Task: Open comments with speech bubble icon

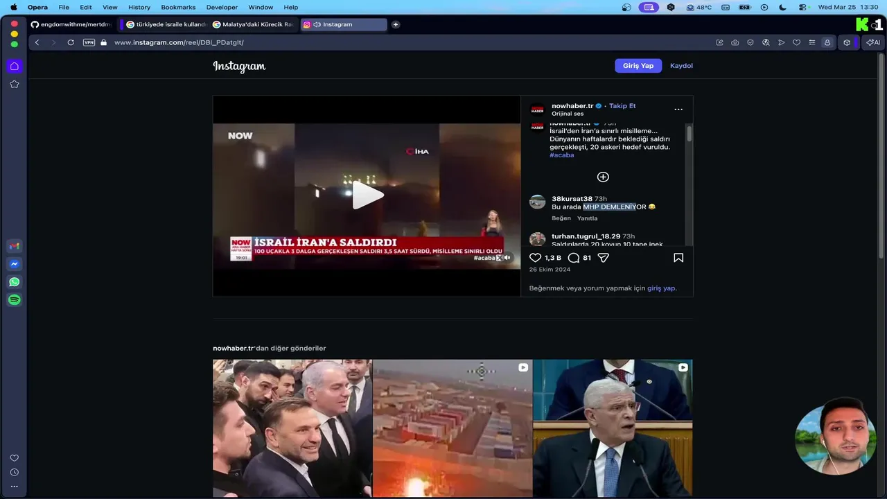Action: tap(574, 258)
